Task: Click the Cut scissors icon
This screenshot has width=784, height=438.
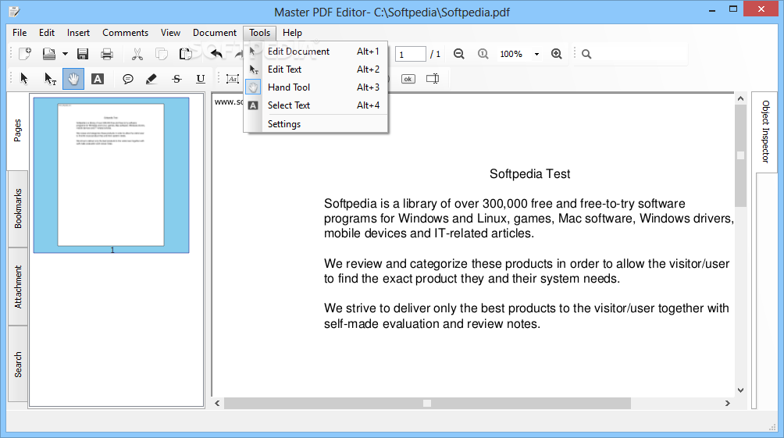Action: [137, 54]
